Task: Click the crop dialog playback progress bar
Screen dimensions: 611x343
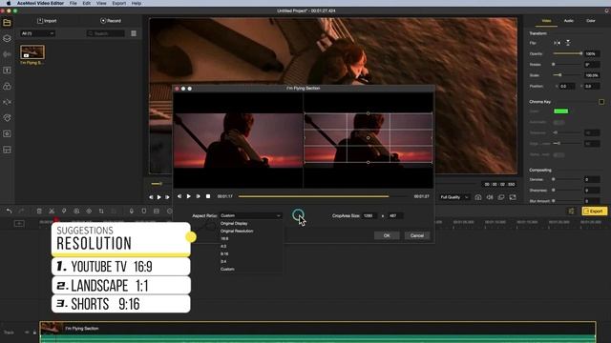Action: click(x=324, y=196)
